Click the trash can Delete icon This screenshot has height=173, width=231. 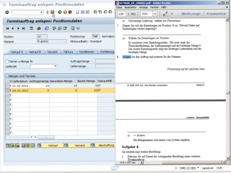[x=31, y=28]
